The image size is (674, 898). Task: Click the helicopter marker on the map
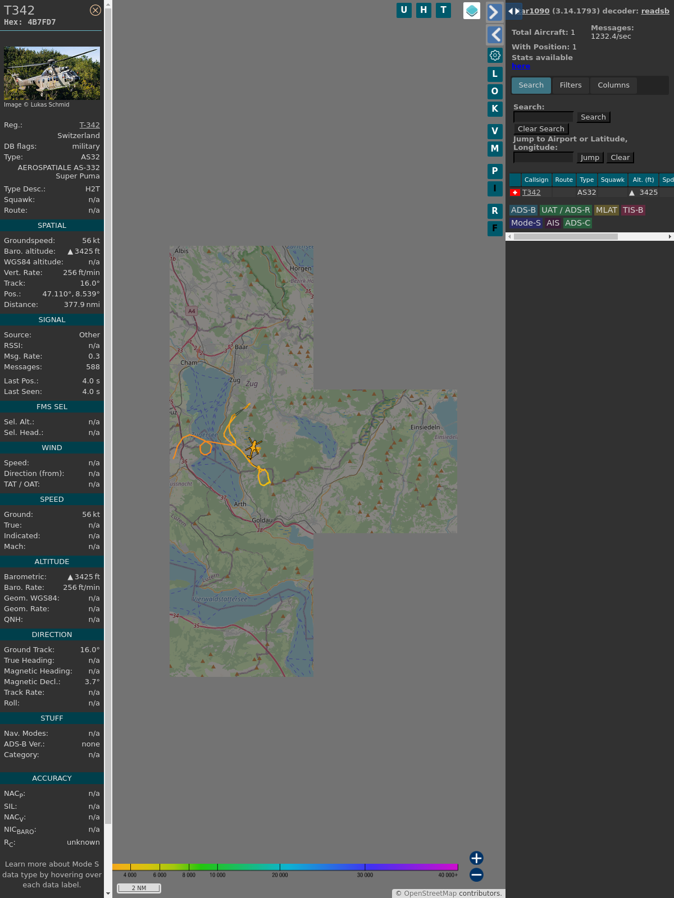click(253, 448)
